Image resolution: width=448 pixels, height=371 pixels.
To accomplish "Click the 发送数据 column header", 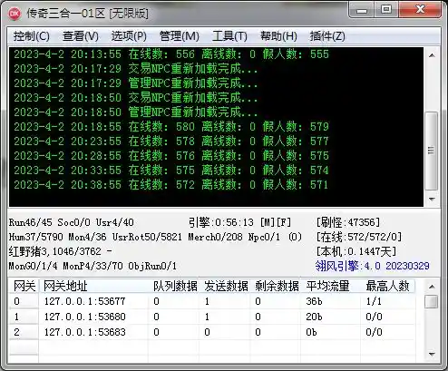I will pyautogui.click(x=226, y=286).
